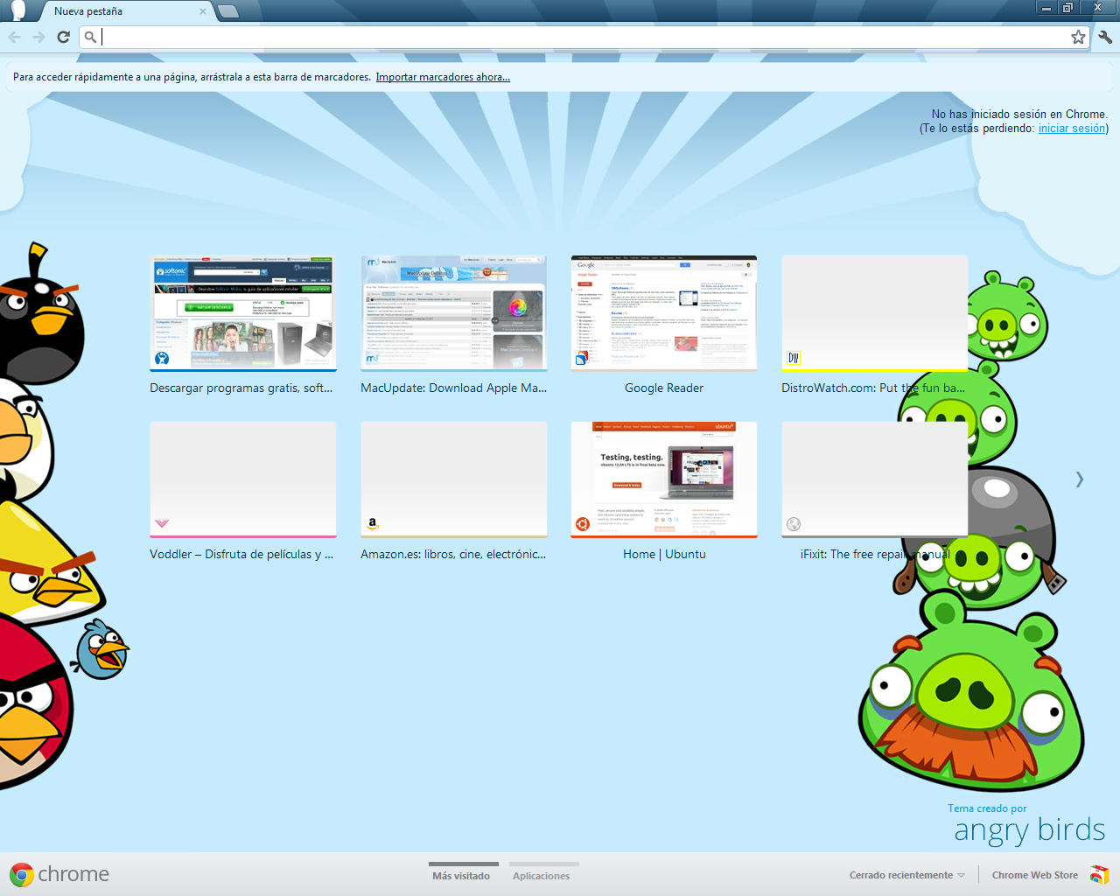This screenshot has height=896, width=1120.
Task: Go forward using the forward arrow
Action: coord(38,37)
